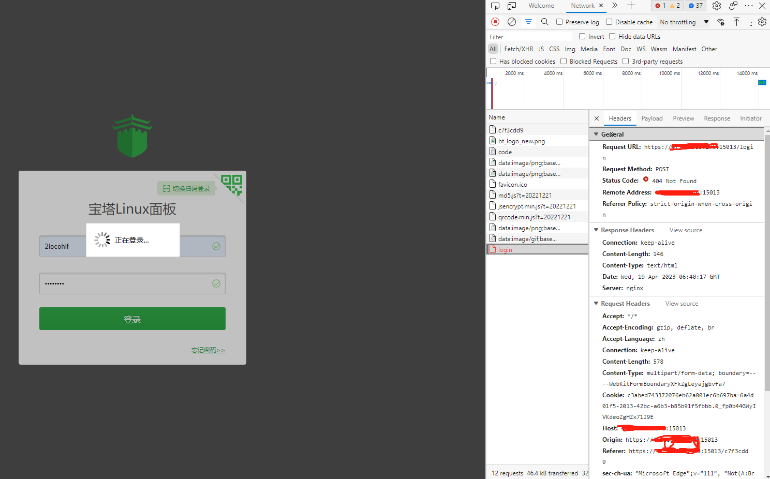This screenshot has height=479, width=770.
Task: Click the Baota green tower logo
Action: point(132,136)
